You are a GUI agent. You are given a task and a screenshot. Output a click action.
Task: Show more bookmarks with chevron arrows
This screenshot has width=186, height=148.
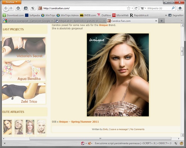pyautogui.click(x=166, y=15)
